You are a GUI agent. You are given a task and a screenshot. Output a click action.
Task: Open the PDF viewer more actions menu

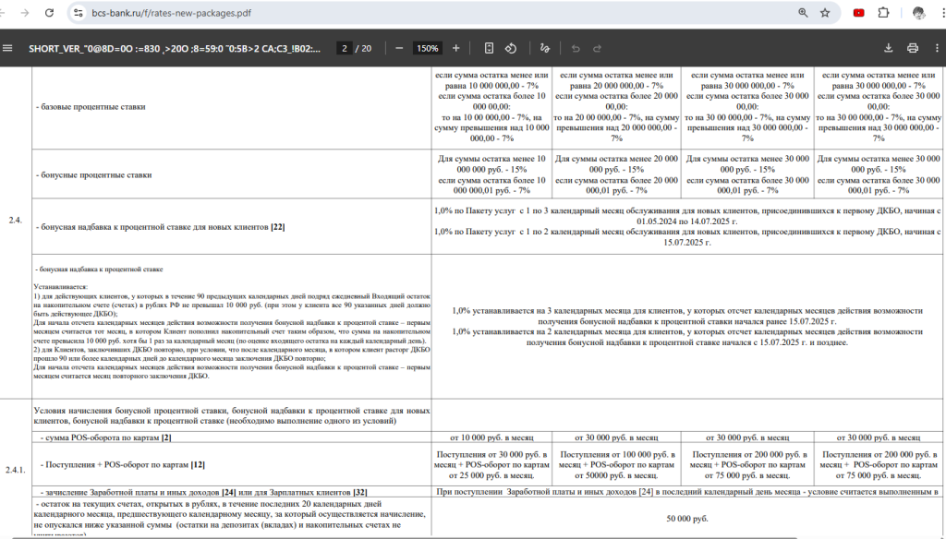[937, 48]
